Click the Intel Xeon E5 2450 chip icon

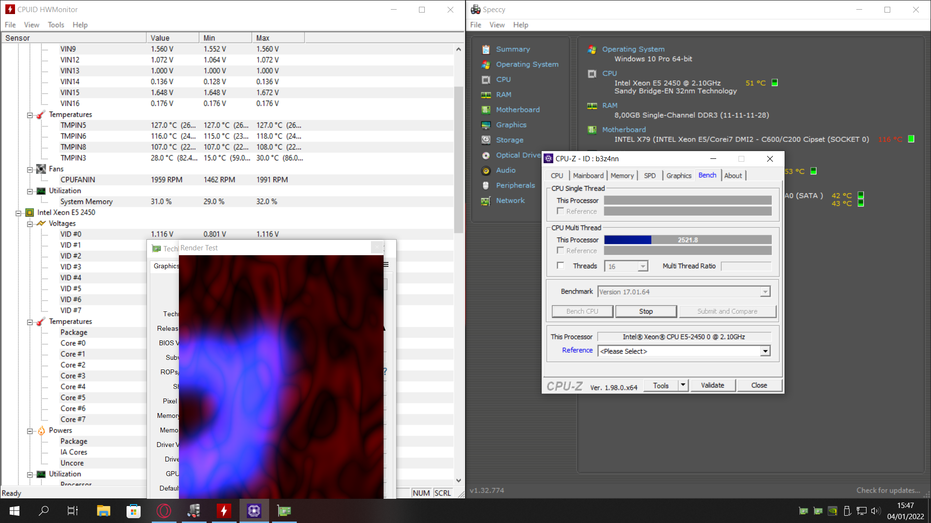[30, 213]
